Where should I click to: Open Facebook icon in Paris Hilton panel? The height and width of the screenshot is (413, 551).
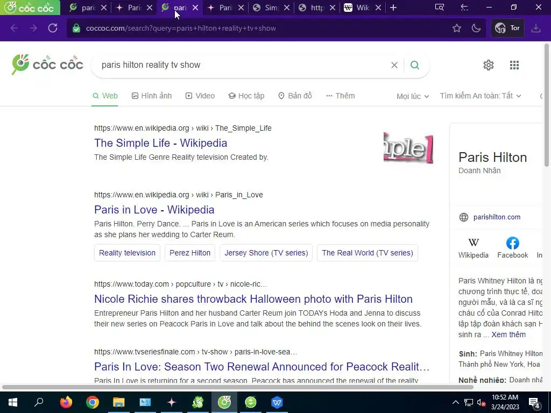(x=512, y=248)
